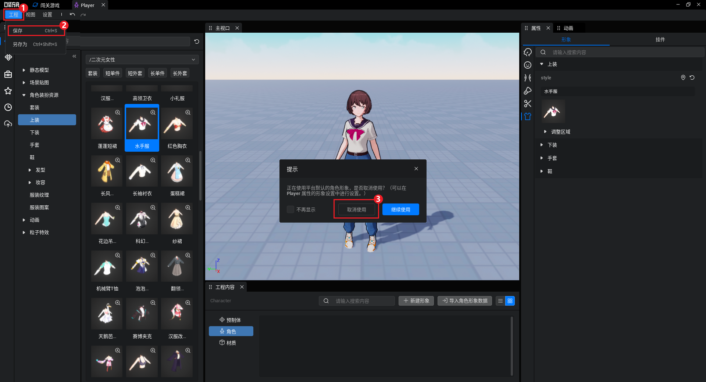Expand 发型 tree node

click(30, 170)
